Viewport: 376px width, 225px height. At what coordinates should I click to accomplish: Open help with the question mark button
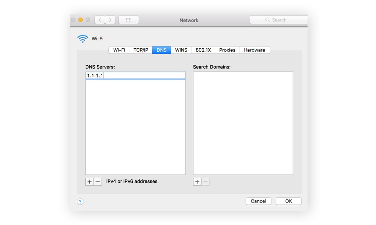pos(80,202)
